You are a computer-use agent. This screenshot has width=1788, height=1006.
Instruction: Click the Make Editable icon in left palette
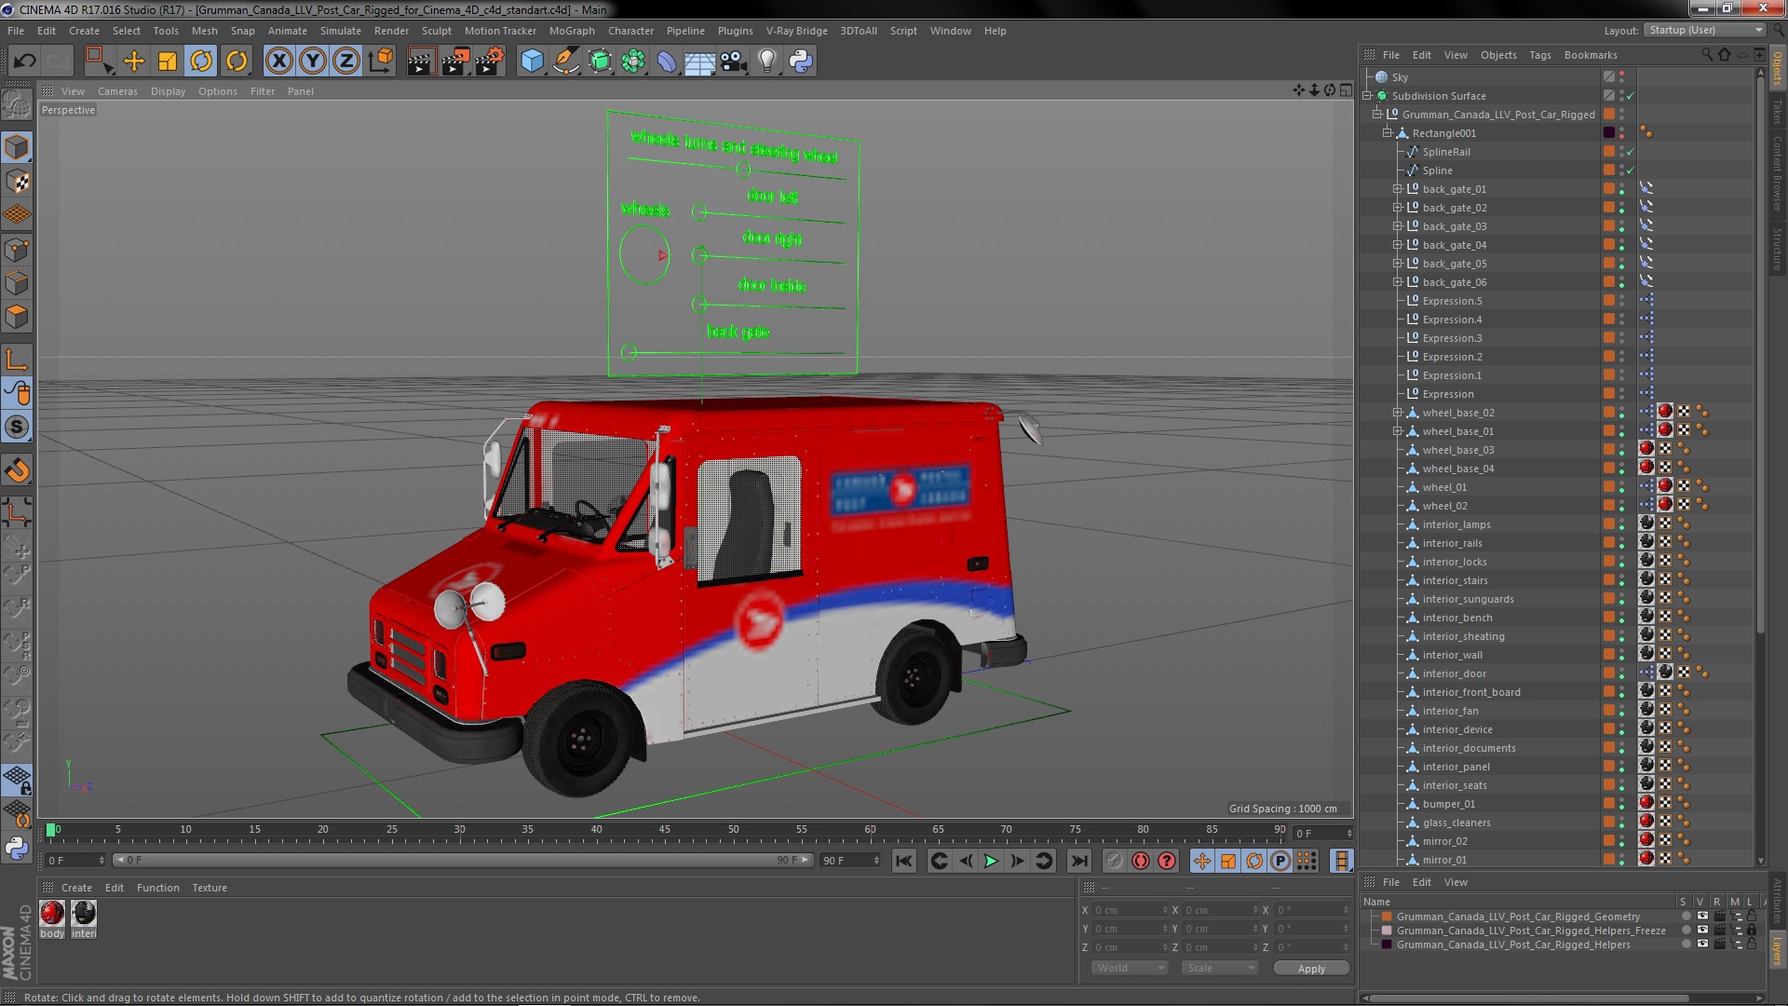(17, 104)
